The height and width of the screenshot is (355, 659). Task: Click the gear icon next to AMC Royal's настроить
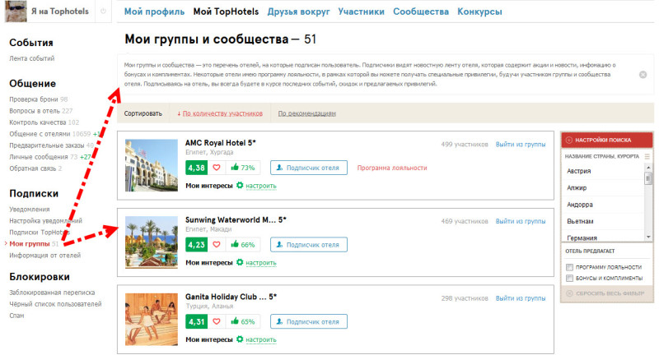click(240, 186)
